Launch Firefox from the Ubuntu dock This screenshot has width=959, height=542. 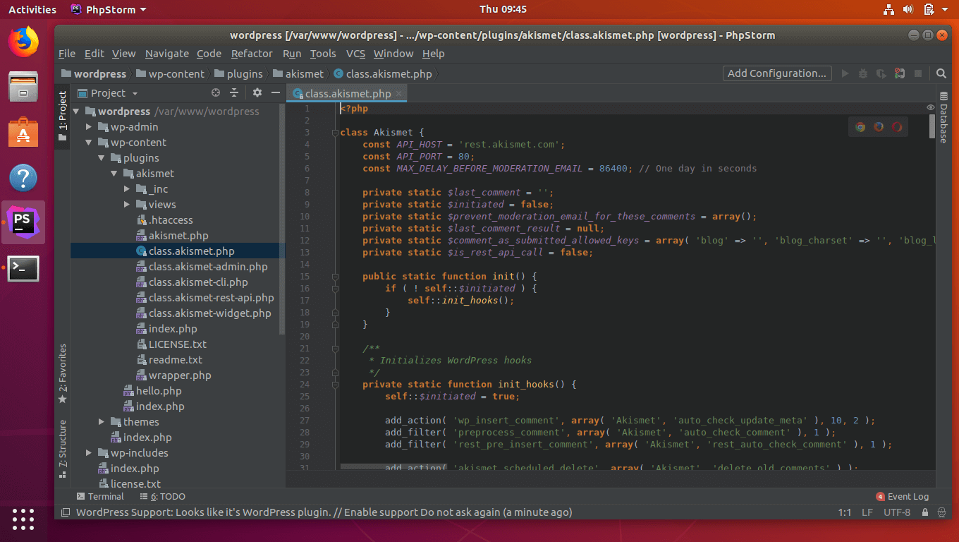pyautogui.click(x=23, y=42)
